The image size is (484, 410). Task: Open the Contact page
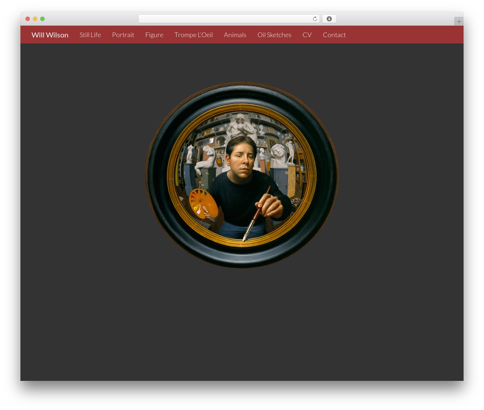click(334, 35)
